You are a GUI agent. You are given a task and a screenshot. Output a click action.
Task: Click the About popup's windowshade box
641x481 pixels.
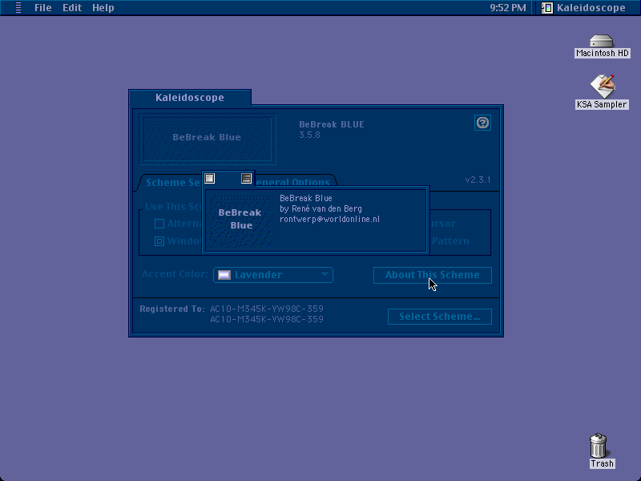tap(246, 178)
